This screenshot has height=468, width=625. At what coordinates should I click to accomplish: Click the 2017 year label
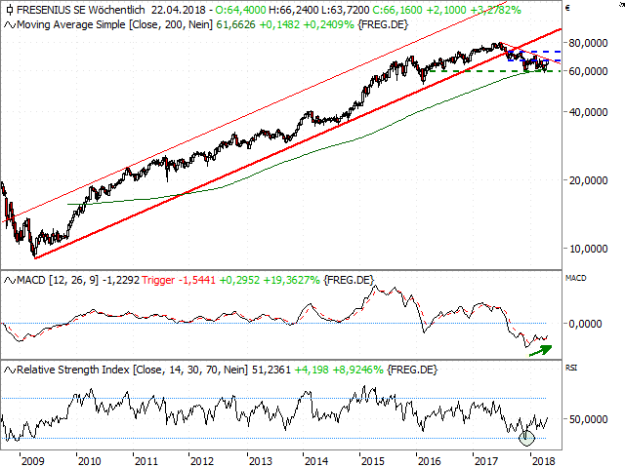[486, 461]
